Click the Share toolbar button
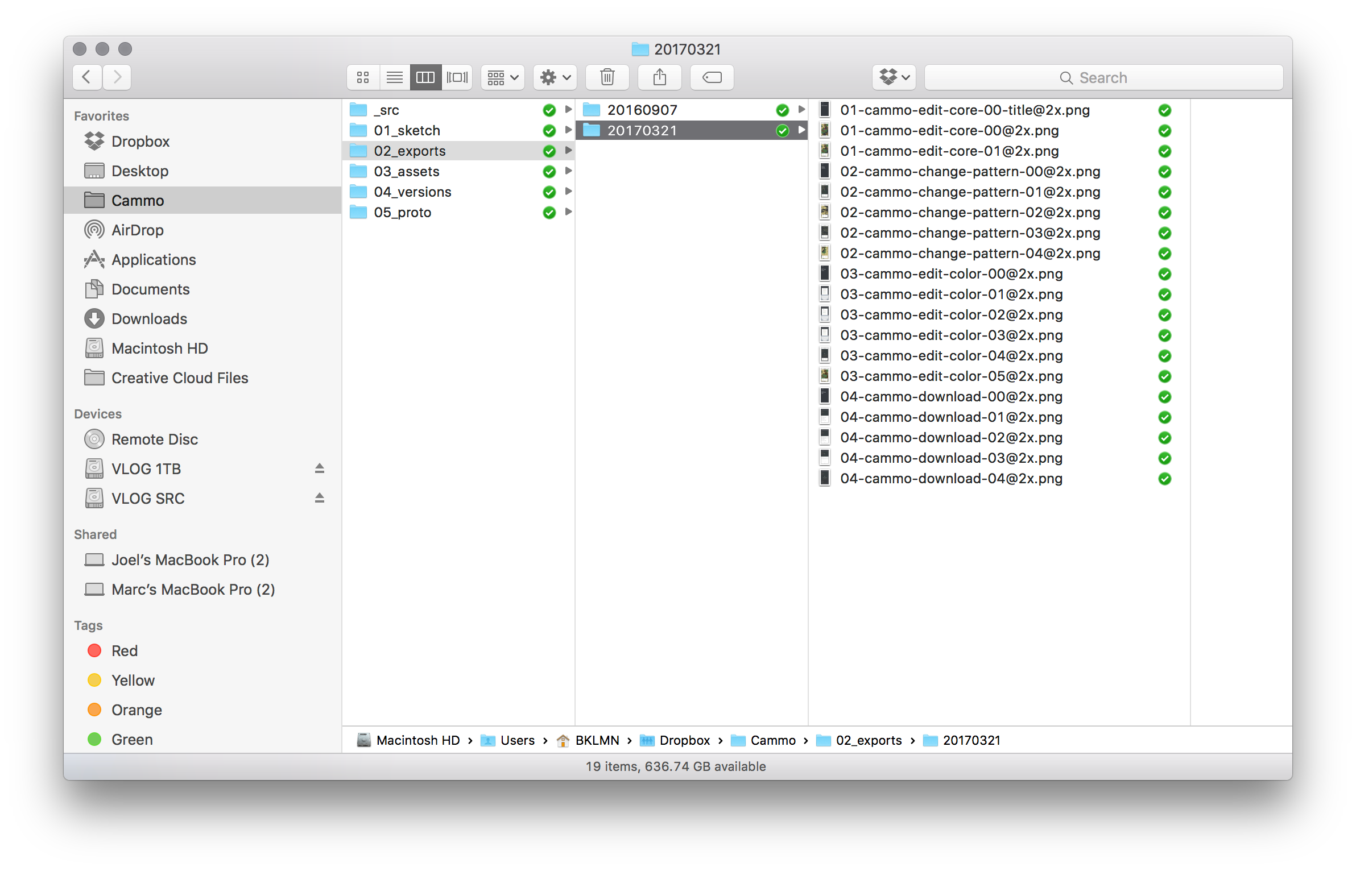Screen dimensions: 1356x871 pos(659,77)
